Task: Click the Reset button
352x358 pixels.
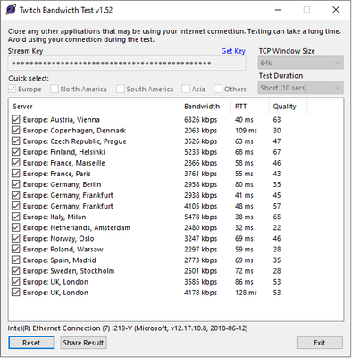Action: [x=31, y=343]
